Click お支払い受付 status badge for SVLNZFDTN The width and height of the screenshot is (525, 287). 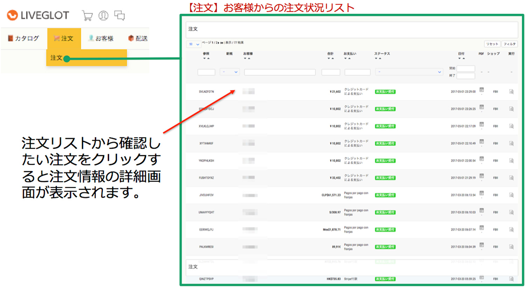(385, 92)
